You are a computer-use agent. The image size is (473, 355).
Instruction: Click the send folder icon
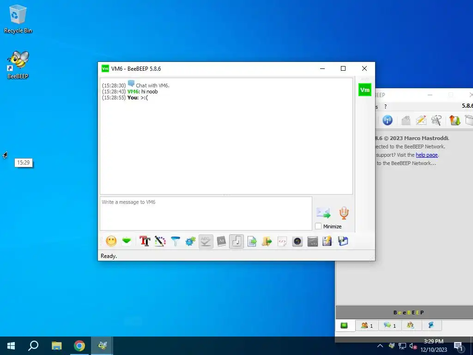click(x=267, y=241)
